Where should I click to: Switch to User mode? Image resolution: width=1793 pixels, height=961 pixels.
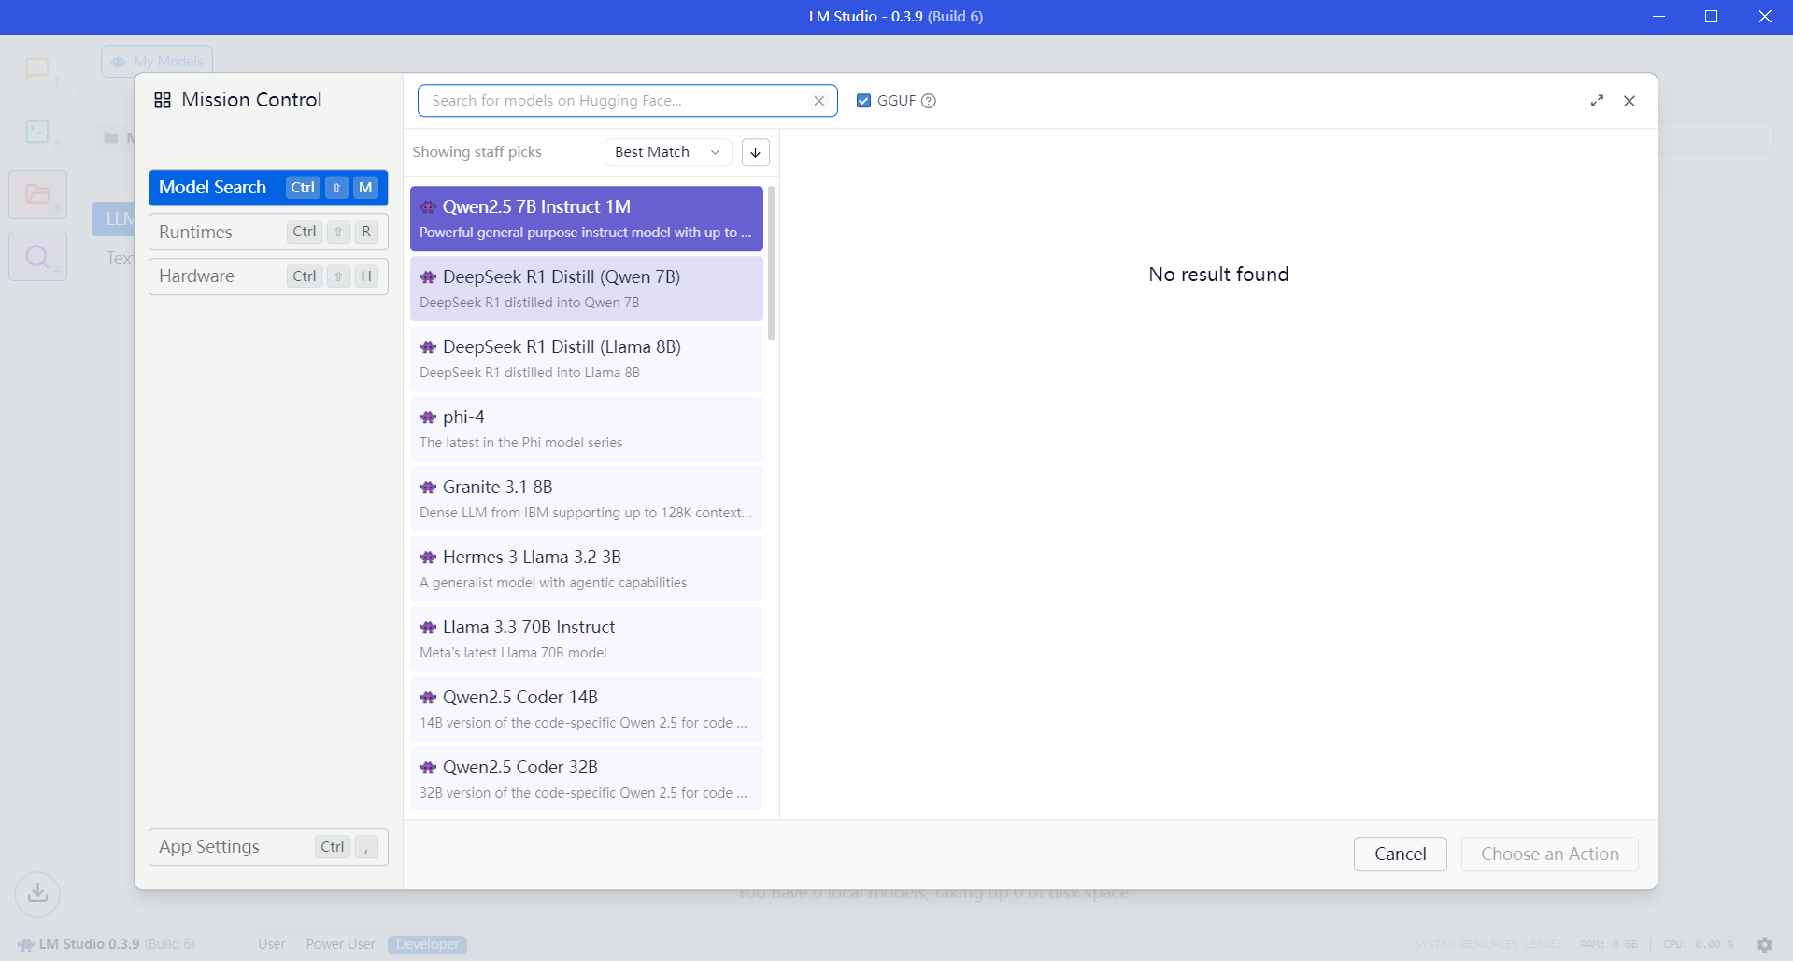click(x=272, y=944)
